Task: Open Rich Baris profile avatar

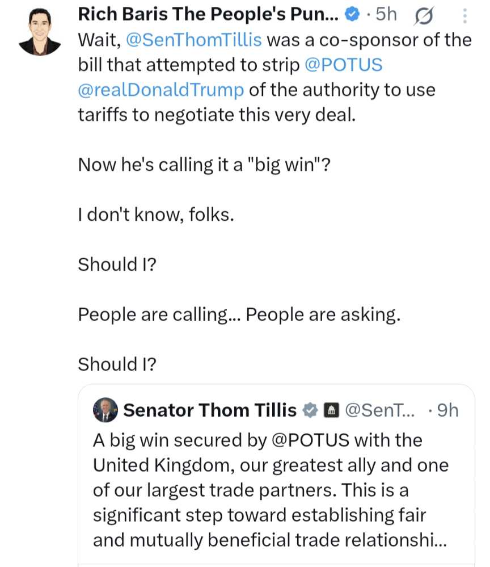Action: click(40, 32)
